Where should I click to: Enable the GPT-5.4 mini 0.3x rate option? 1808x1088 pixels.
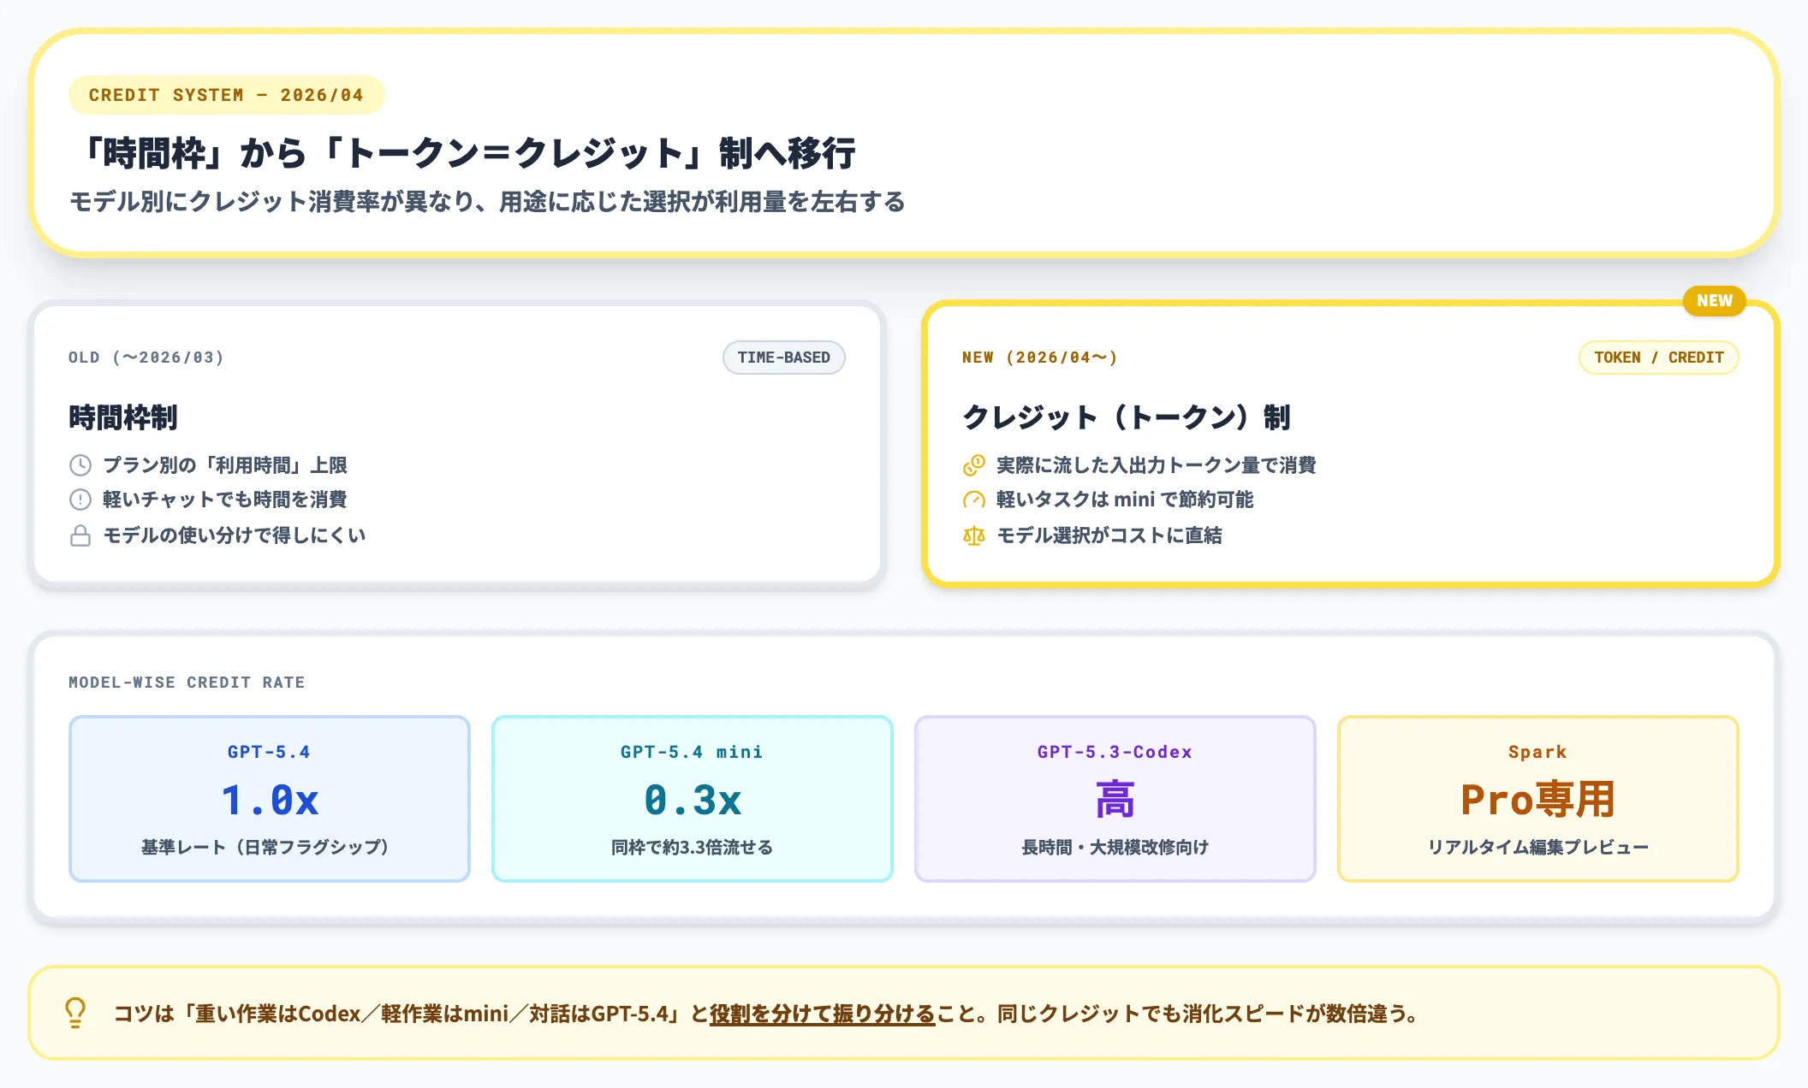(x=692, y=799)
